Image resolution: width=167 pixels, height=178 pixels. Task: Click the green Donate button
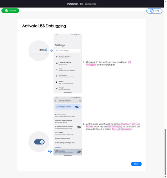10,11
